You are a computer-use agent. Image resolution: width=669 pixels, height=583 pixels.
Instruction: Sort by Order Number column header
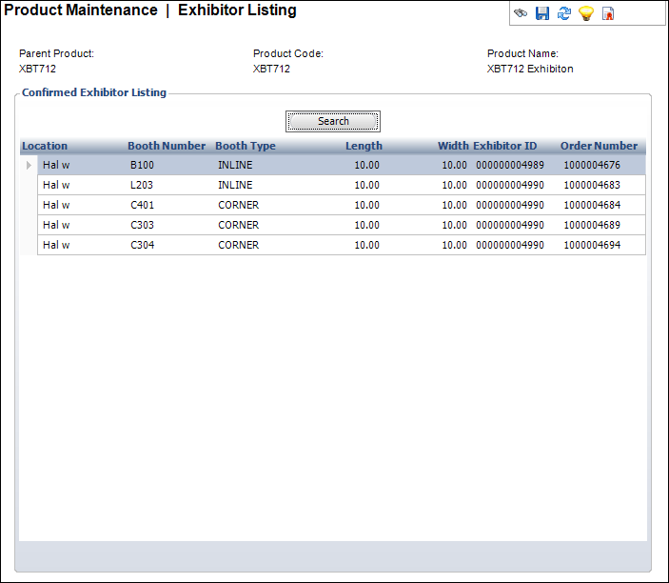click(x=599, y=146)
